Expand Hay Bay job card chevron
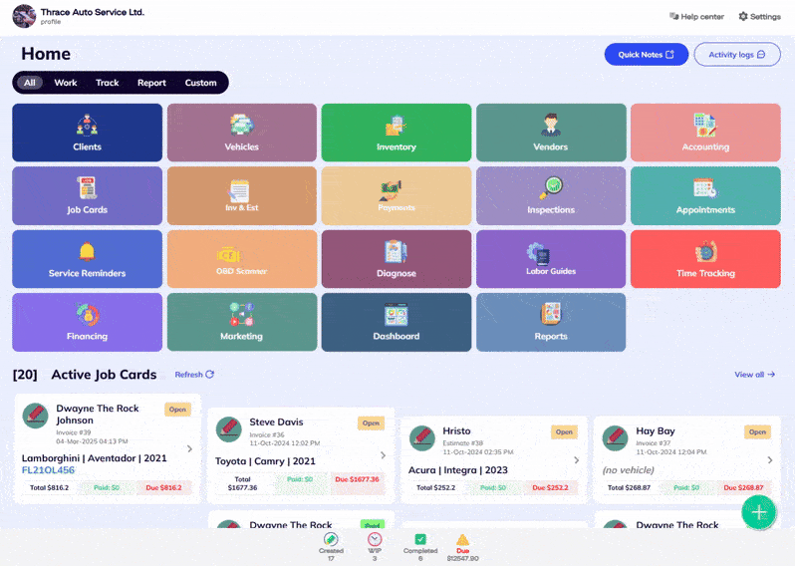The image size is (795, 566). coord(770,460)
